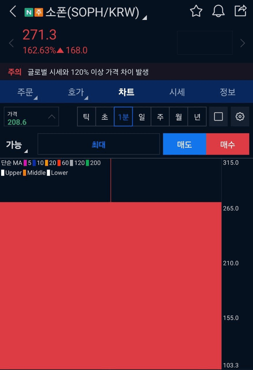Tap the 주의 global price warning banner

pyautogui.click(x=126, y=72)
